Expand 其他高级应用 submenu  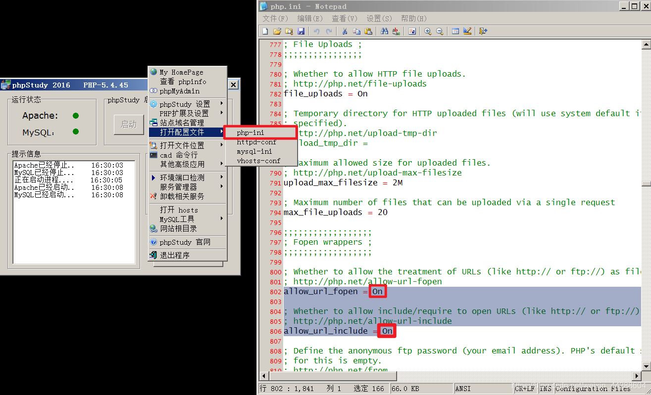[x=188, y=164]
